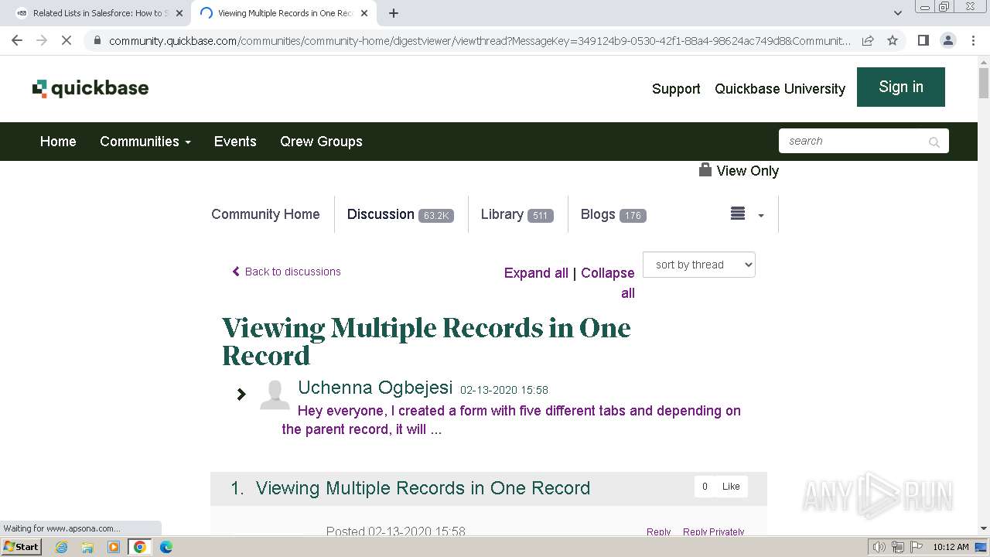Click Uchenna Ogbejesi's avatar picture
This screenshot has width=990, height=557.
coord(275,395)
